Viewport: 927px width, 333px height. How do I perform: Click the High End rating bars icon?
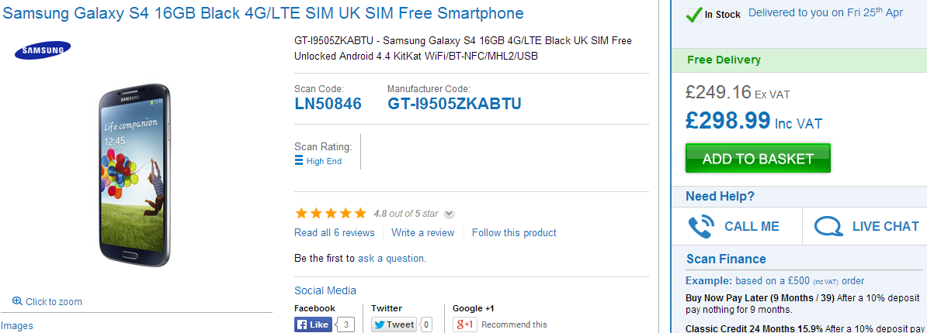tap(299, 161)
